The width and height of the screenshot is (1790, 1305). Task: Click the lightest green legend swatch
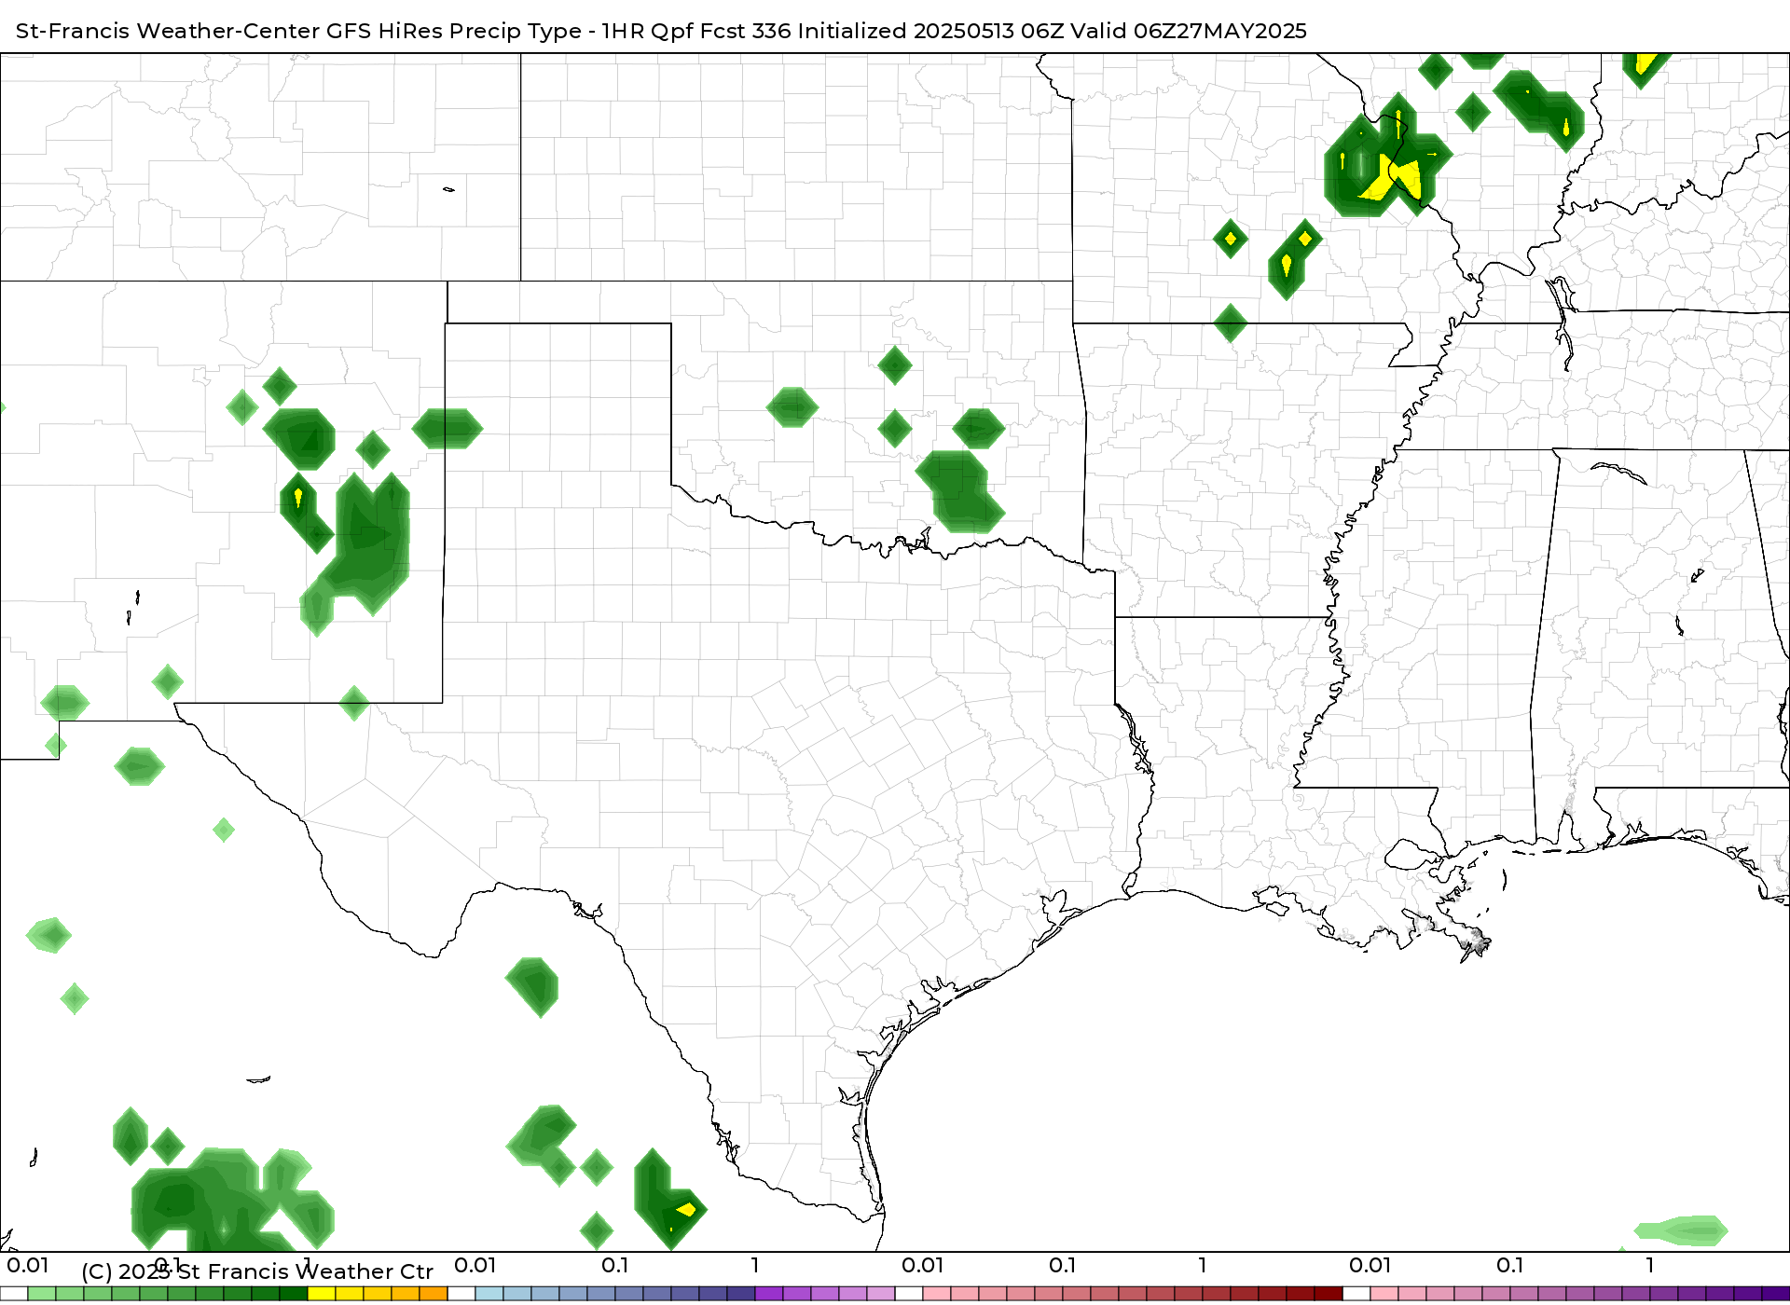click(x=42, y=1294)
